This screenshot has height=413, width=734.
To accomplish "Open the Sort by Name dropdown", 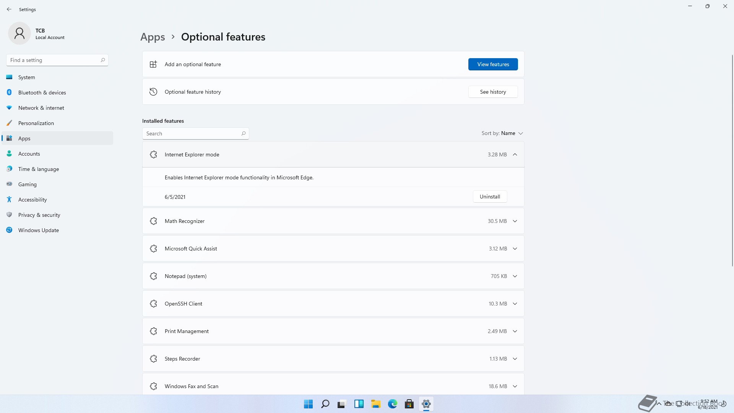I will pyautogui.click(x=502, y=133).
